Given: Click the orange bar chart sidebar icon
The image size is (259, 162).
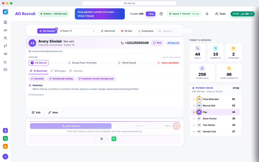Looking at the screenshot, I should (5, 146).
